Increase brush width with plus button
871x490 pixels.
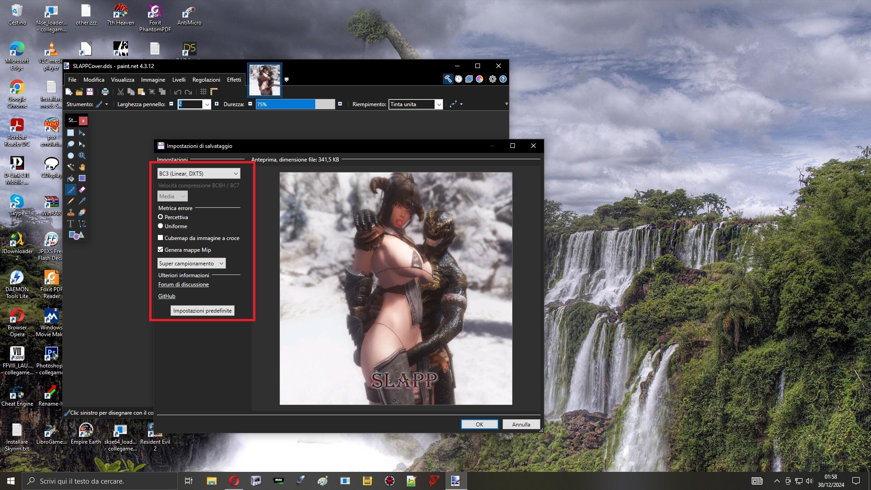[216, 104]
